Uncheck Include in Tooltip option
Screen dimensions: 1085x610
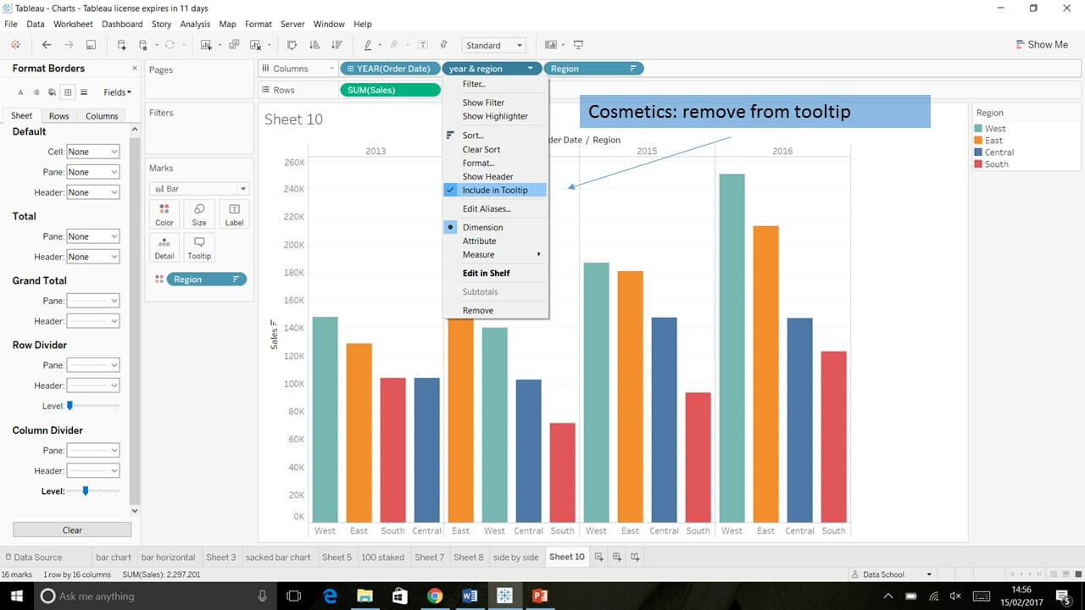click(494, 191)
